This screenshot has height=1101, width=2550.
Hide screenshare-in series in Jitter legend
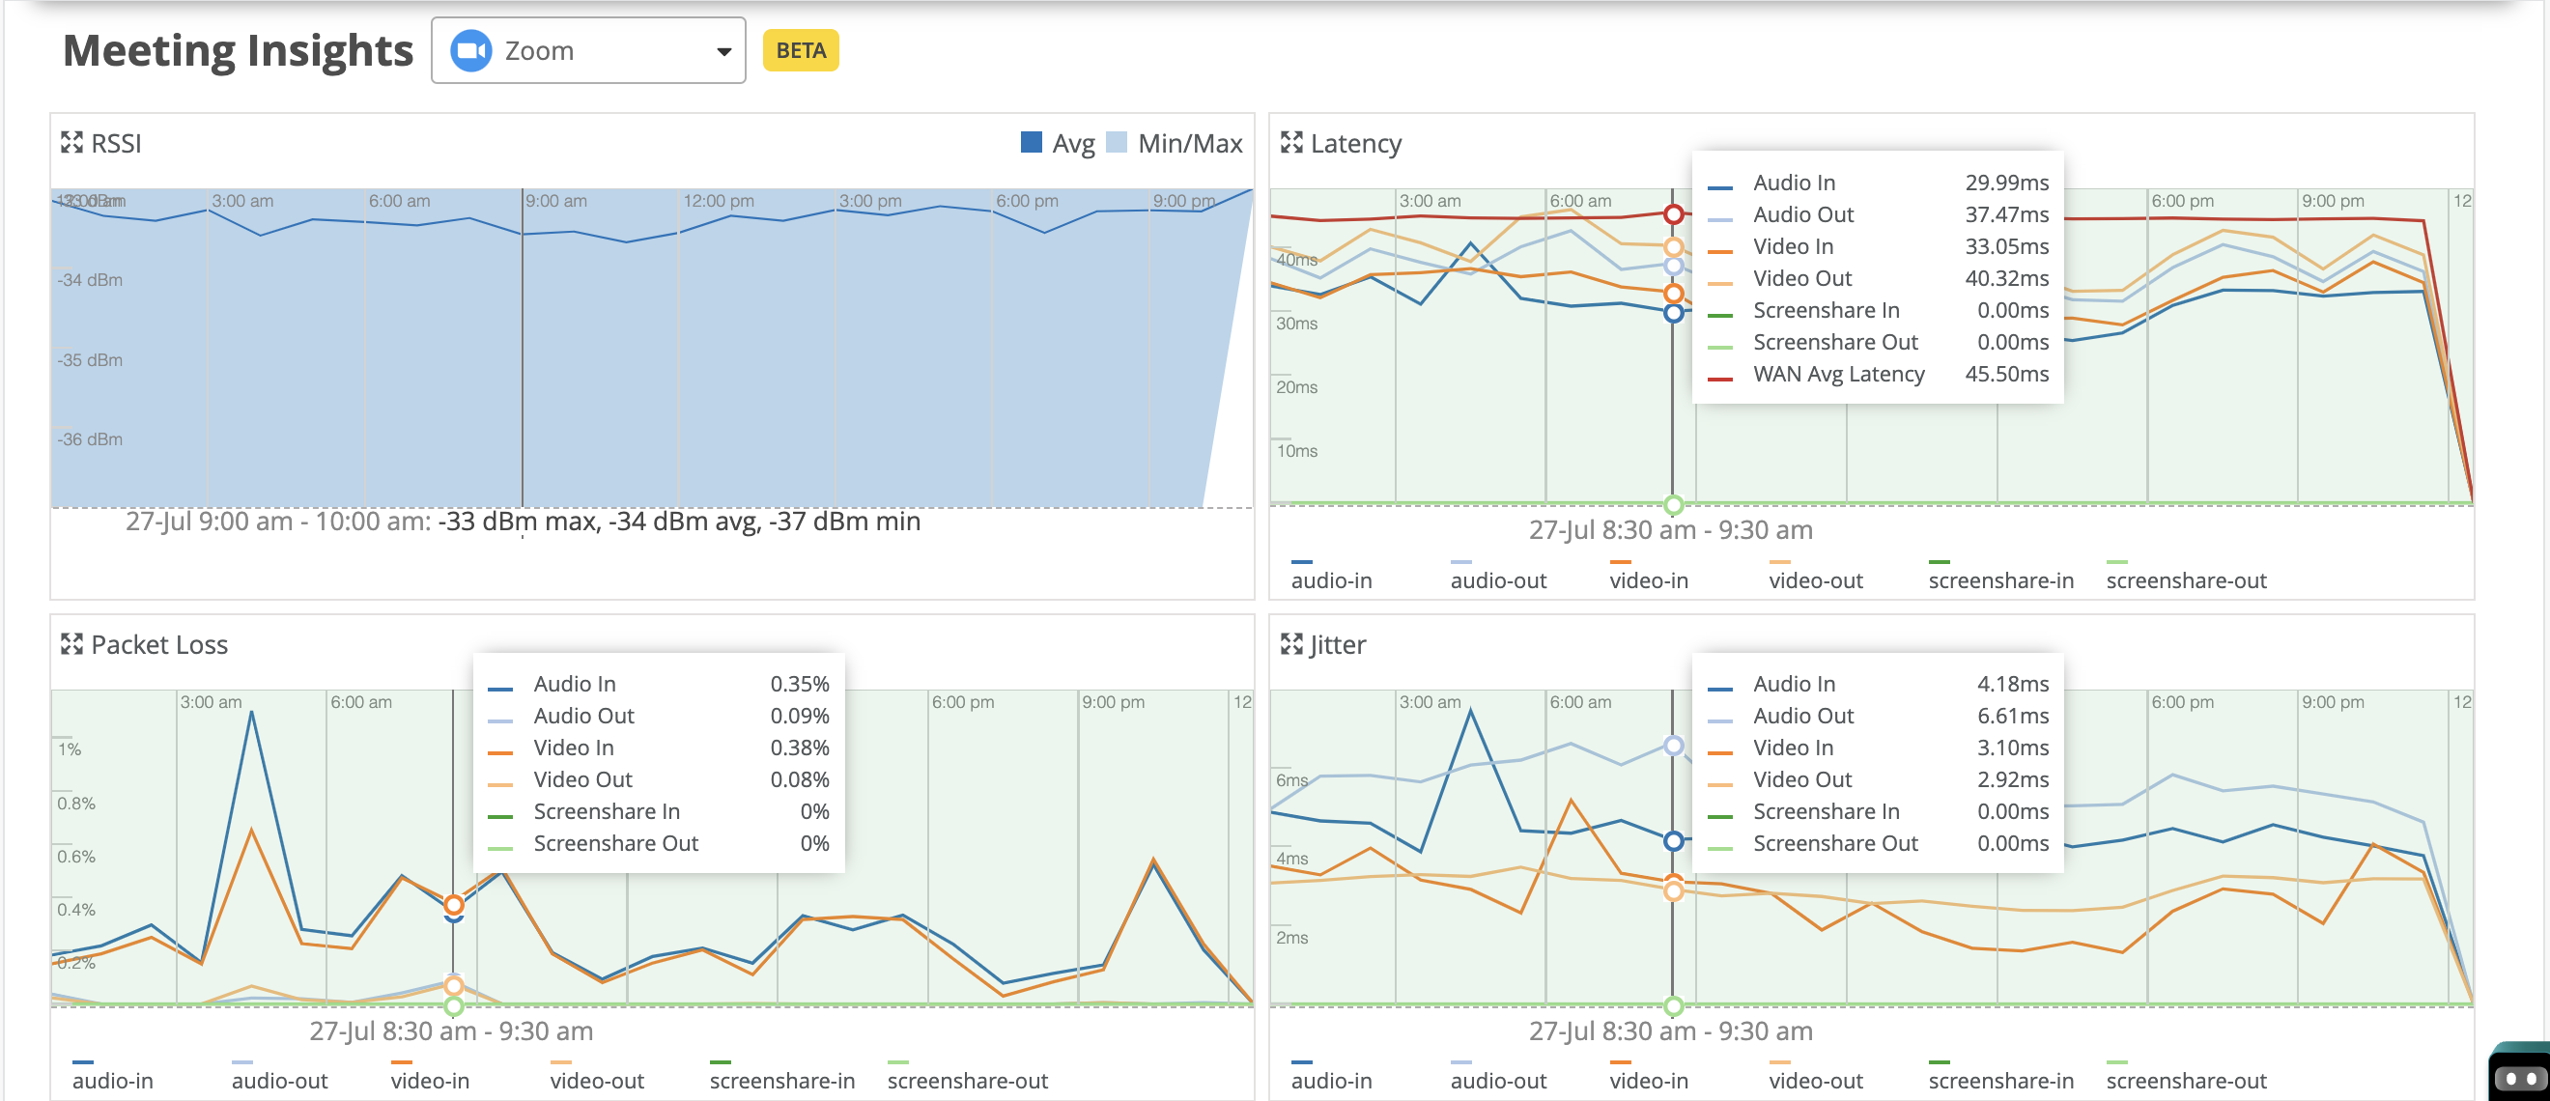point(1999,1080)
